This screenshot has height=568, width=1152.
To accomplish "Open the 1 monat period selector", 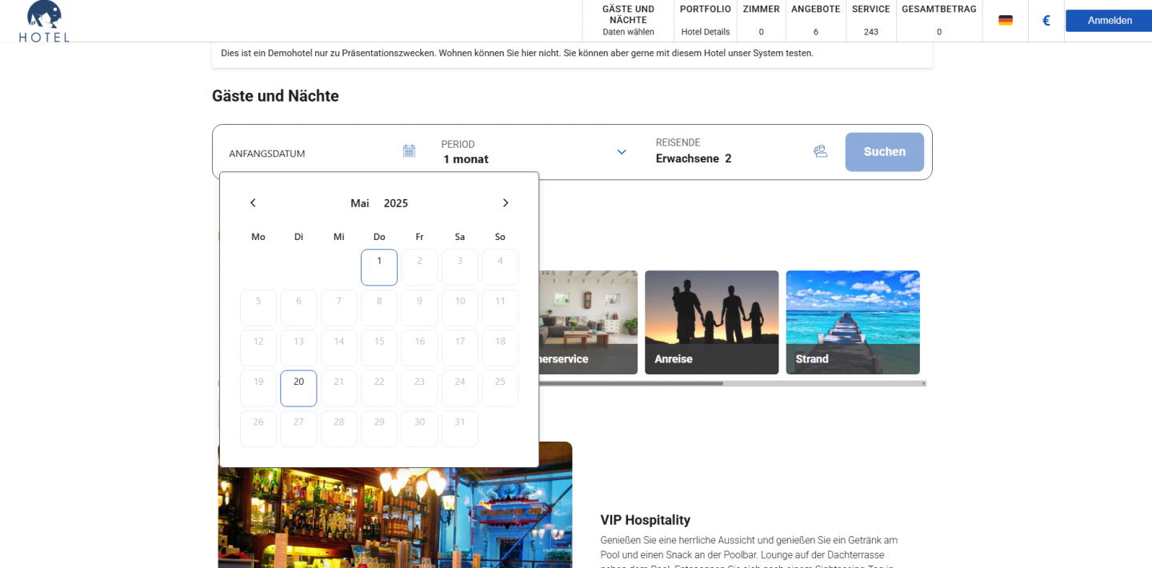I will tap(534, 152).
